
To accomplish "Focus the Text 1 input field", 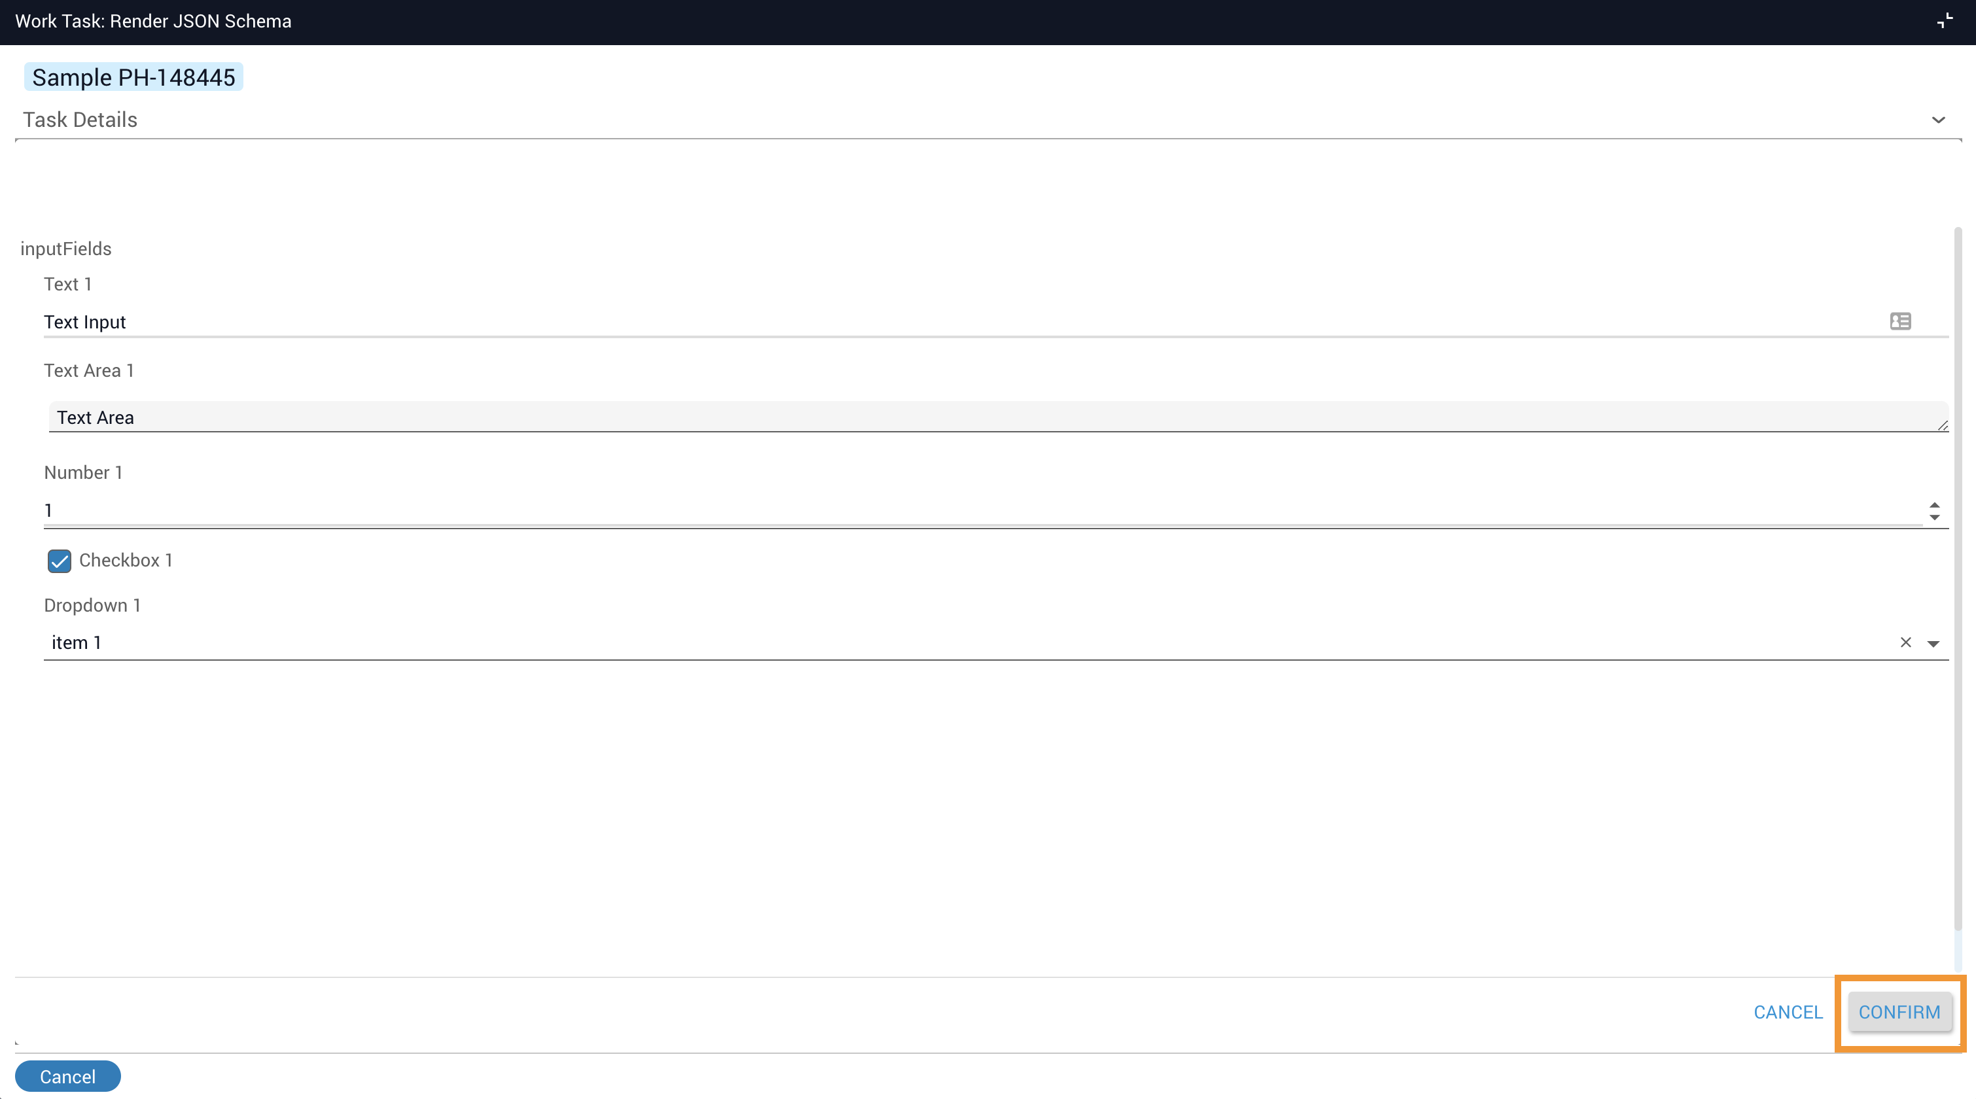I will 921,322.
